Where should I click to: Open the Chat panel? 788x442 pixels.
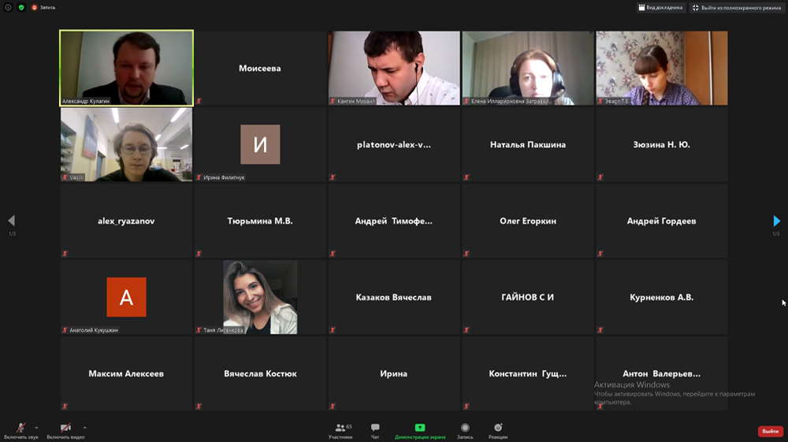(x=375, y=430)
